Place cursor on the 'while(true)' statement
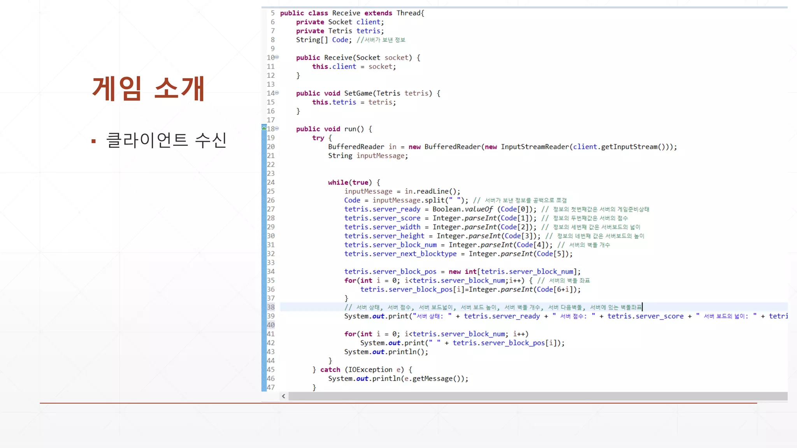 click(350, 182)
